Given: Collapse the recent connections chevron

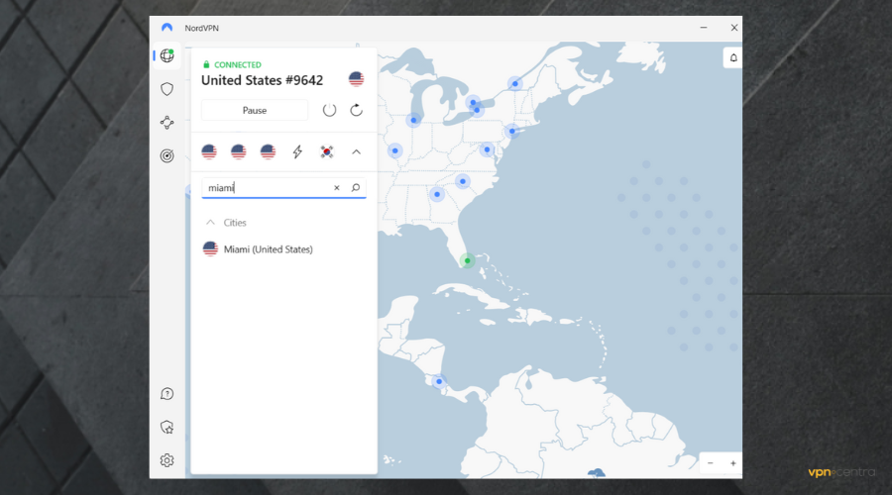Looking at the screenshot, I should 356,151.
